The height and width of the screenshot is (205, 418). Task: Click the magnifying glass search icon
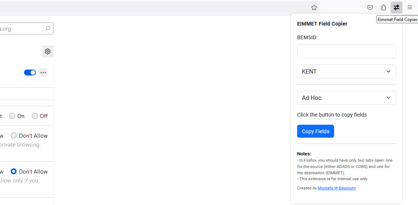tap(48, 28)
